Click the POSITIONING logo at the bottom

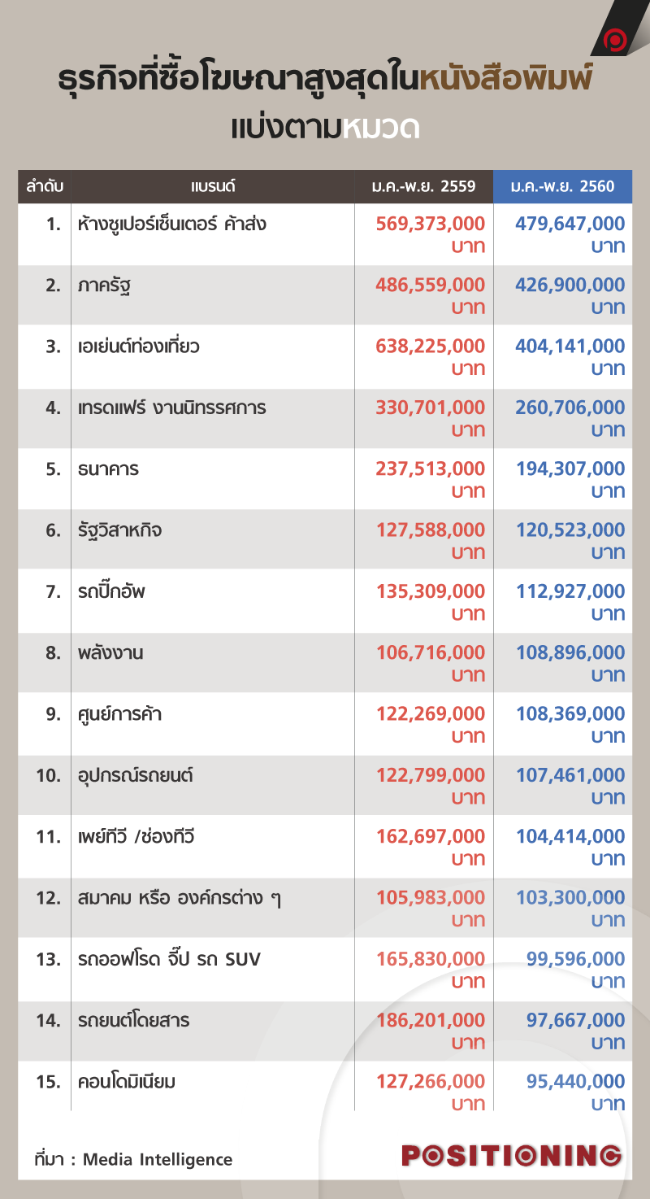(512, 1156)
